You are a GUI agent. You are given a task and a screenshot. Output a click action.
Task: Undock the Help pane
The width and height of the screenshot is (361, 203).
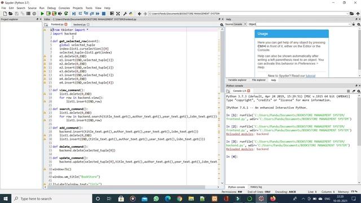tap(356, 19)
